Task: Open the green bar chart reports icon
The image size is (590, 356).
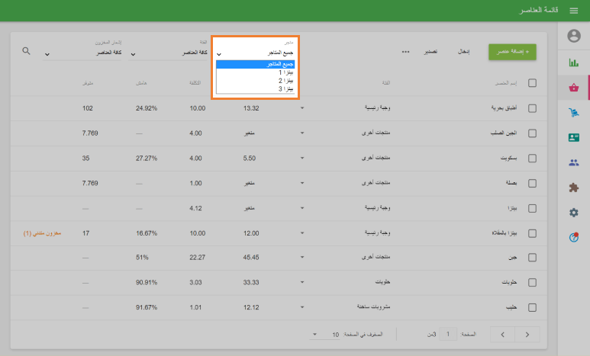Action: (574, 63)
